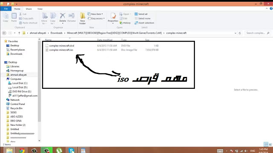
Task: Click the Search complex-minecraft field
Action: (x=258, y=33)
